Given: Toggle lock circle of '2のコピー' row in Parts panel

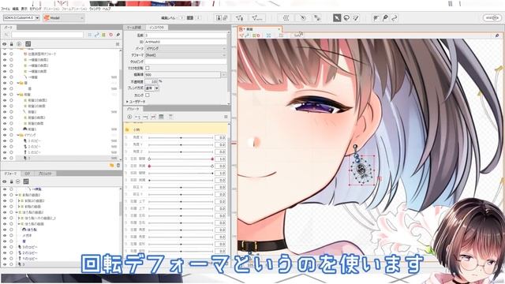Looking at the screenshot, I should pyautogui.click(x=11, y=147).
